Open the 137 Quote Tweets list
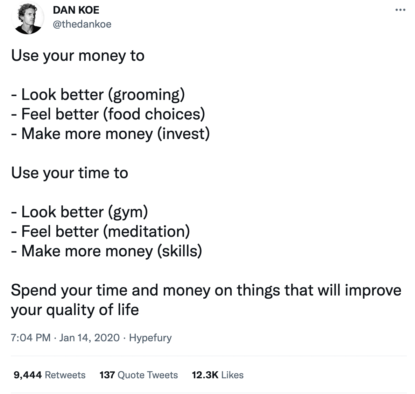Image resolution: width=415 pixels, height=394 pixels. [139, 375]
